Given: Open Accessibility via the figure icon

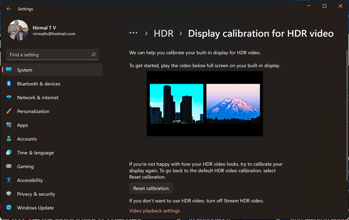Looking at the screenshot, I should [9, 180].
